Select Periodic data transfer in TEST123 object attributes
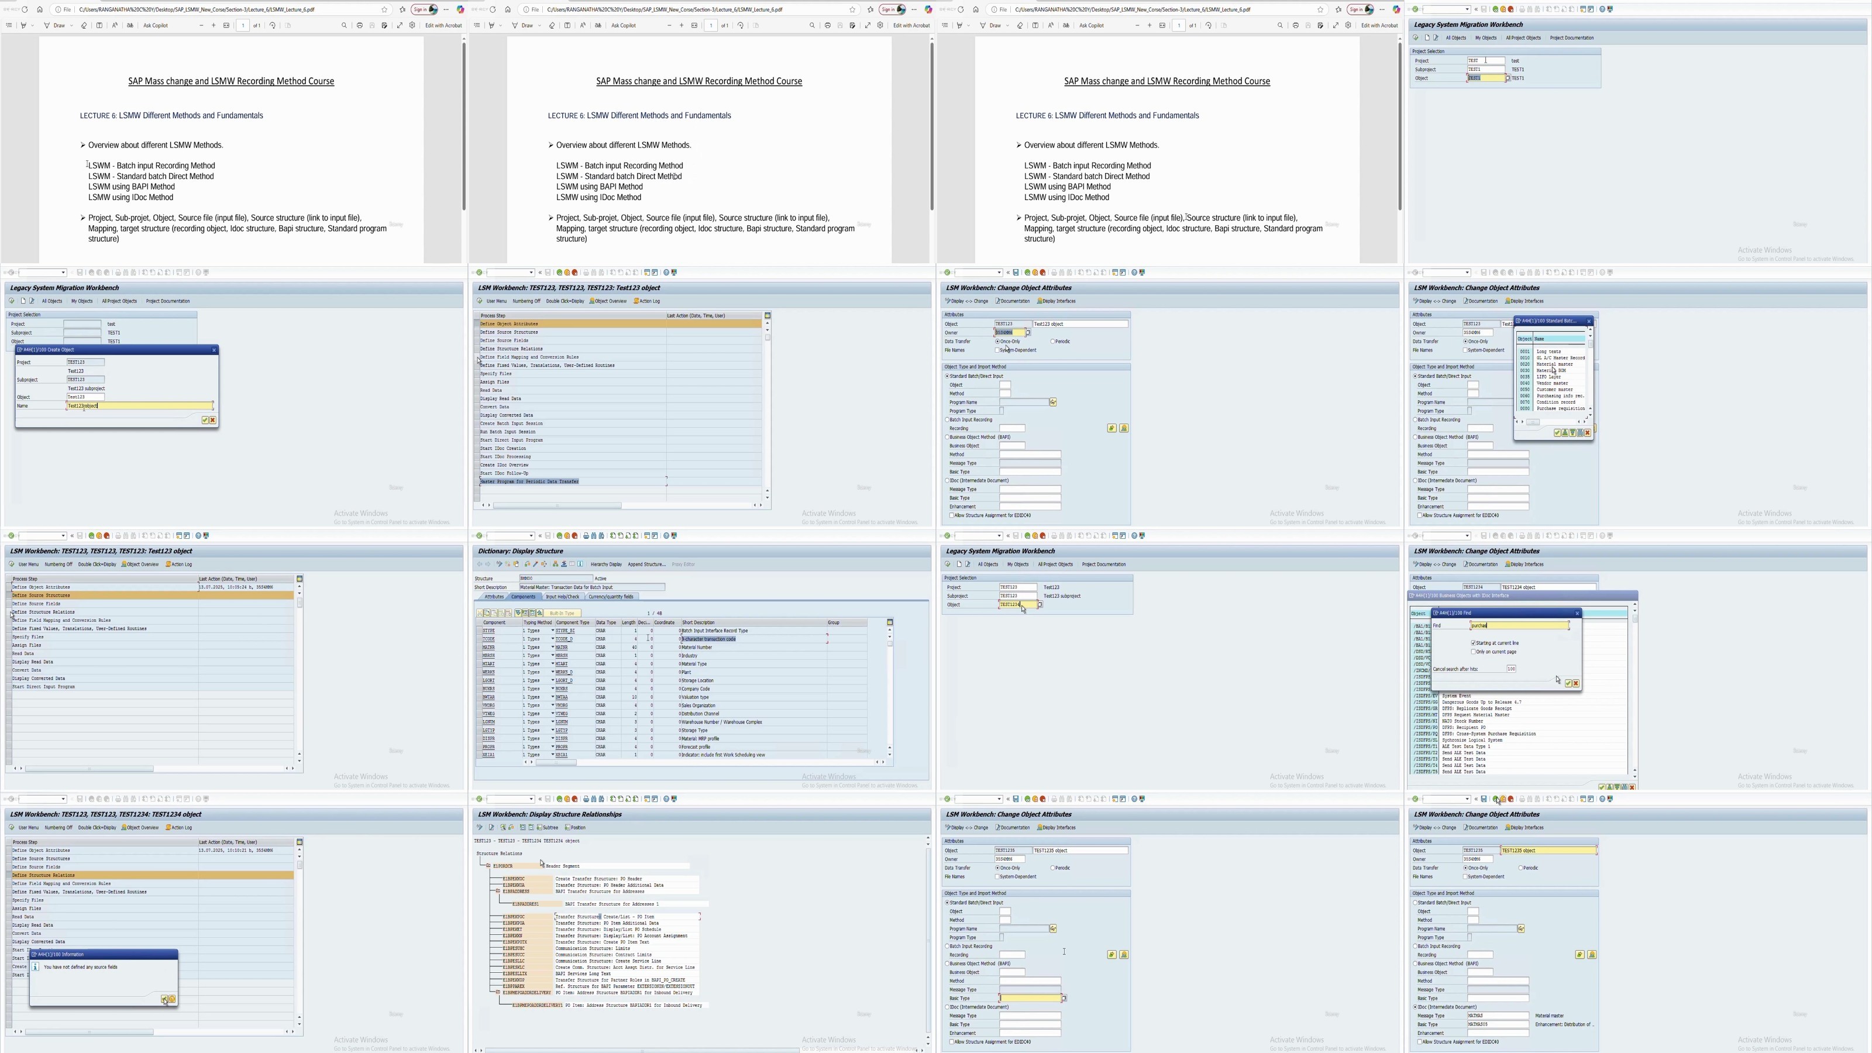The height and width of the screenshot is (1053, 1872). (1052, 342)
